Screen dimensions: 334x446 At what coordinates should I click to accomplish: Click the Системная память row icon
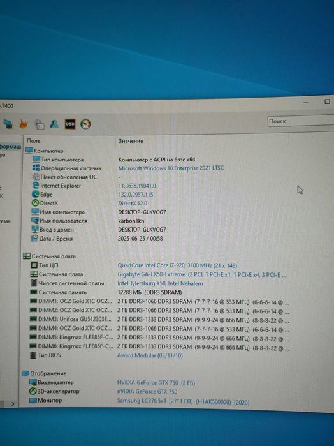point(34,292)
